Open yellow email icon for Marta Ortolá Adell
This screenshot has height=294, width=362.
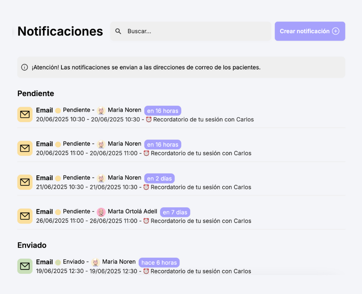click(x=25, y=216)
